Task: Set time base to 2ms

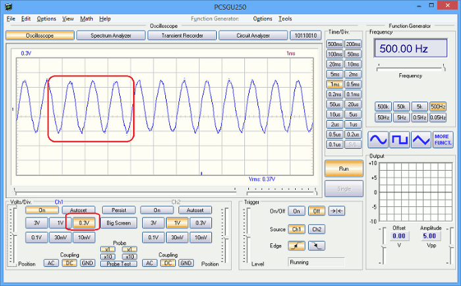Action: click(x=353, y=74)
